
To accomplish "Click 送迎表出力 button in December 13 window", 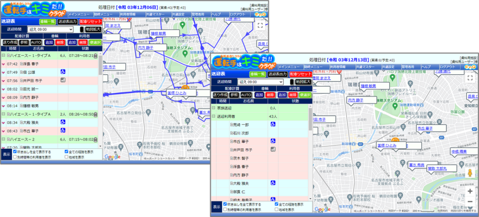I will pos(277,74).
